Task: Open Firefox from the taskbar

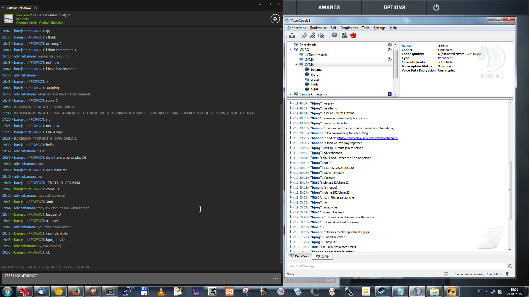Action: [x=75, y=291]
